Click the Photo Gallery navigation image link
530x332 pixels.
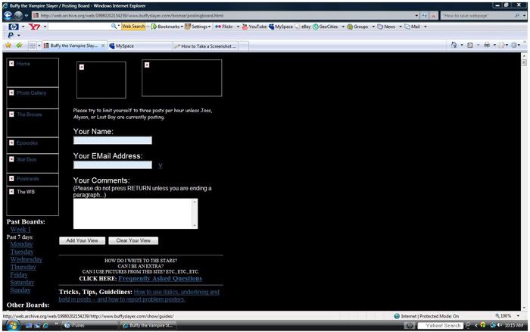33,98
